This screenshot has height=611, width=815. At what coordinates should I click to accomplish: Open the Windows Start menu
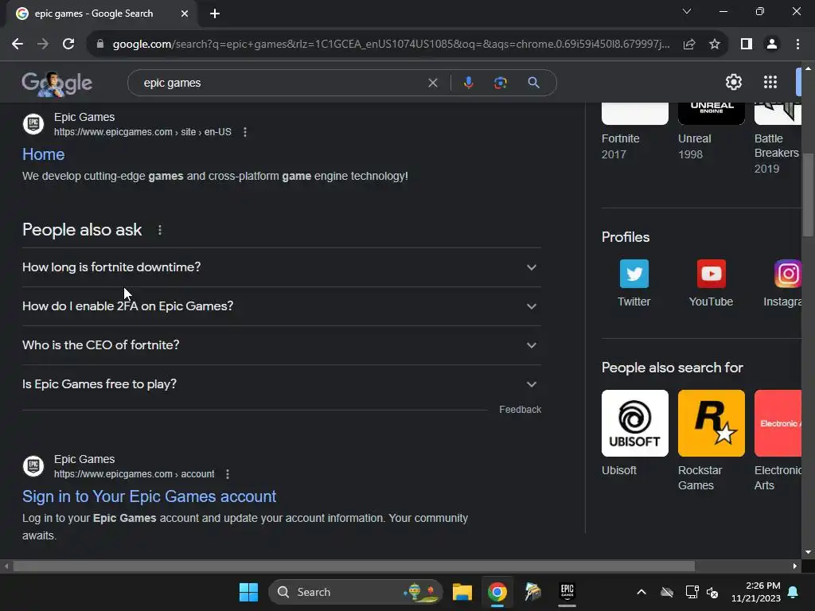(248, 592)
